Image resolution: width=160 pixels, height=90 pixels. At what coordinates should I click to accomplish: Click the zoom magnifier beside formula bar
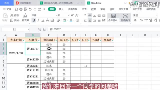coord(39,29)
